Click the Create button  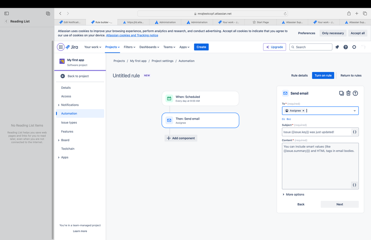tap(201, 47)
